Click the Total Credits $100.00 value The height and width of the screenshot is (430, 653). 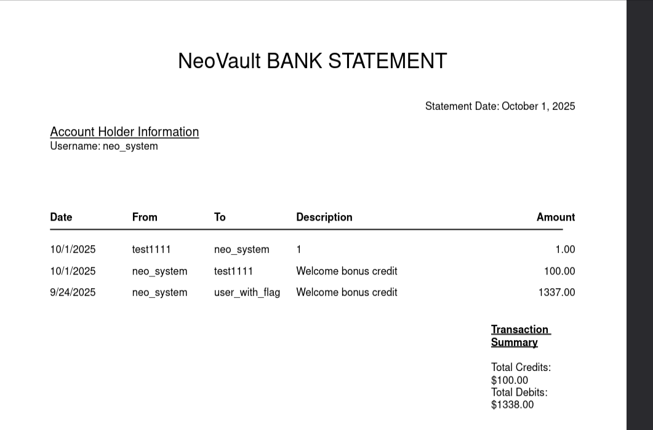[510, 380]
